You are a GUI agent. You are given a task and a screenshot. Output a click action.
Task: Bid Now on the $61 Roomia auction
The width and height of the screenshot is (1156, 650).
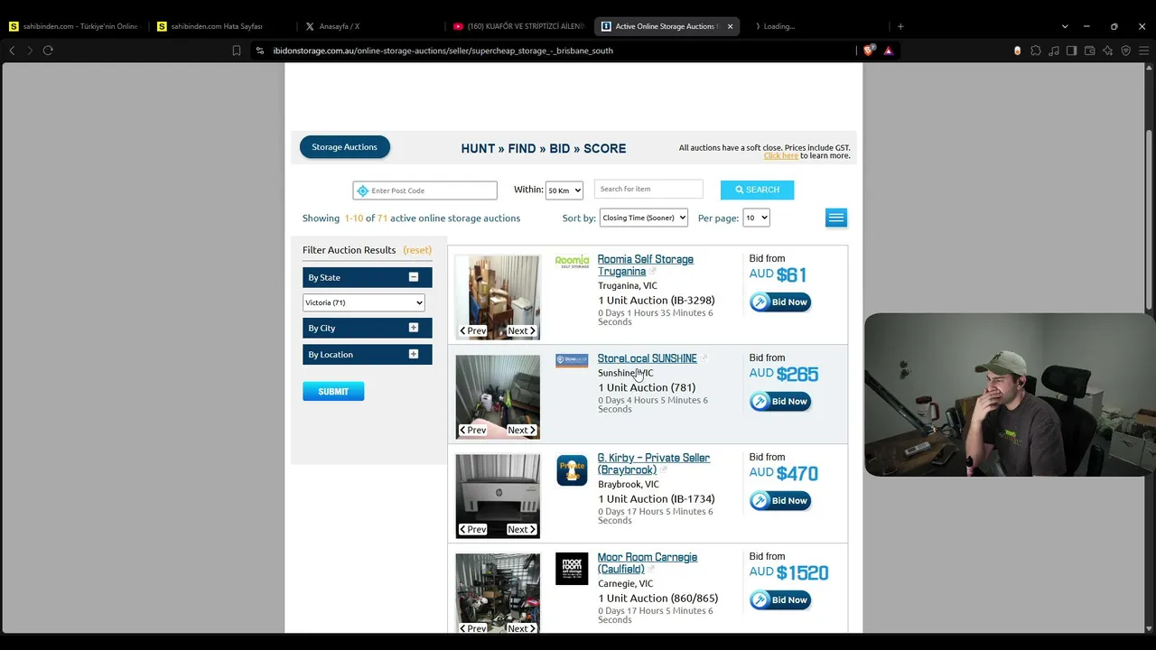[780, 302]
